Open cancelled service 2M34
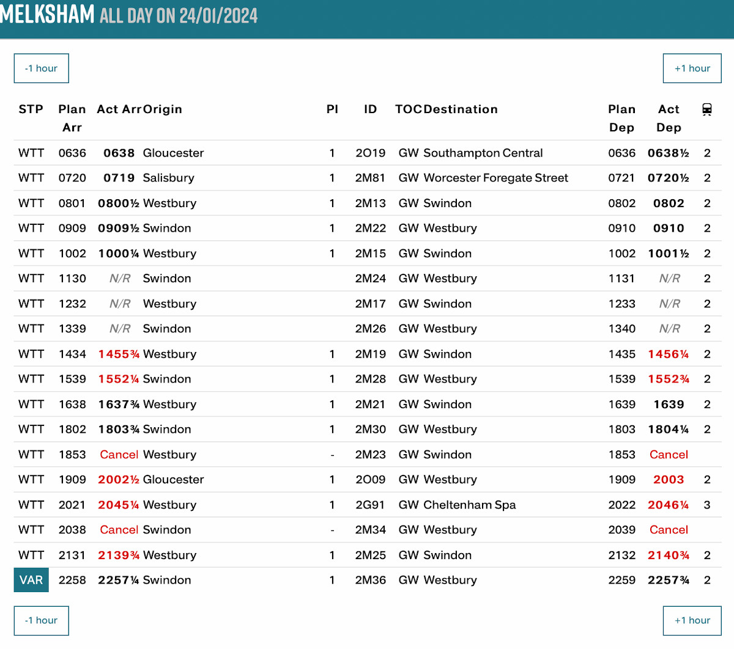734x649 pixels. 370,530
